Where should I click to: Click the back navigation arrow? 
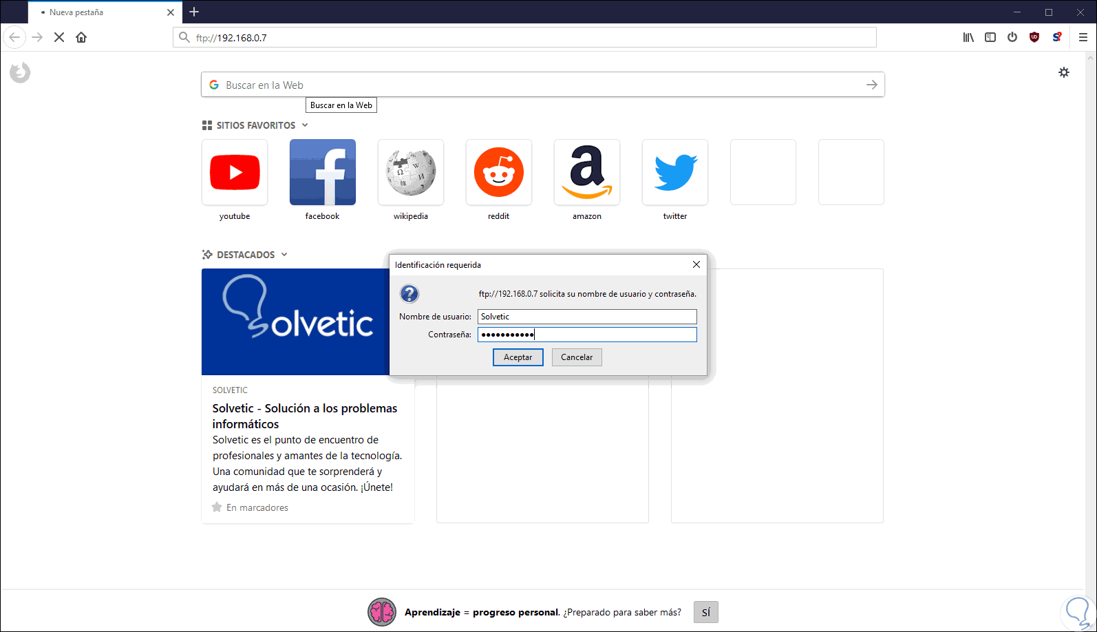pos(14,37)
